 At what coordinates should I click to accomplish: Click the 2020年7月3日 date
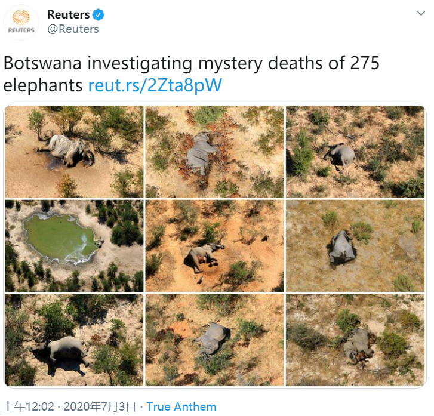[x=98, y=406]
